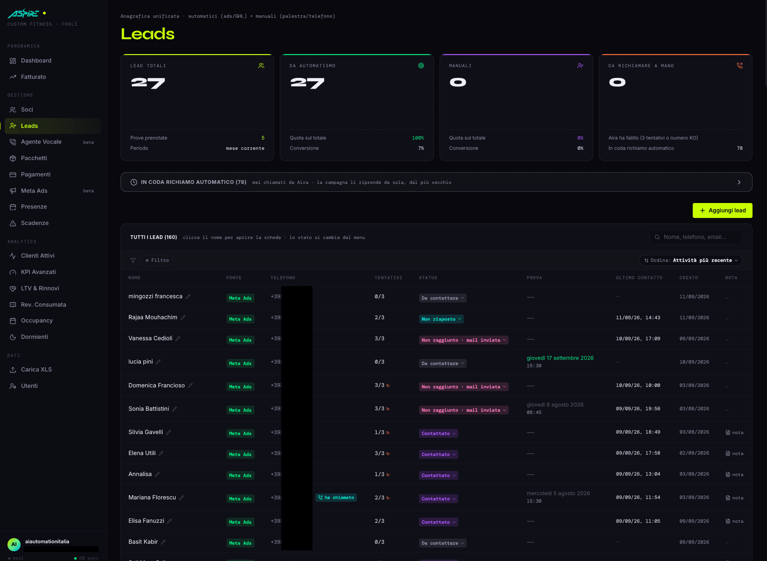Edit Vanessa Cedioli via pencil icon

(178, 338)
